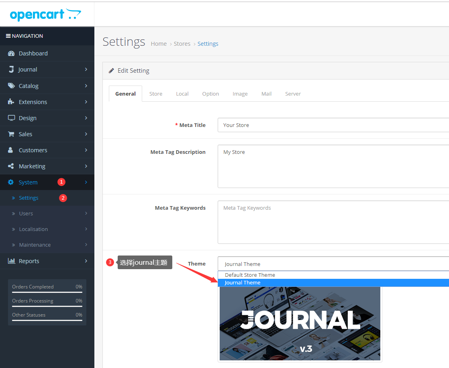Switch to the Local tab
This screenshot has height=368, width=449.
point(182,94)
